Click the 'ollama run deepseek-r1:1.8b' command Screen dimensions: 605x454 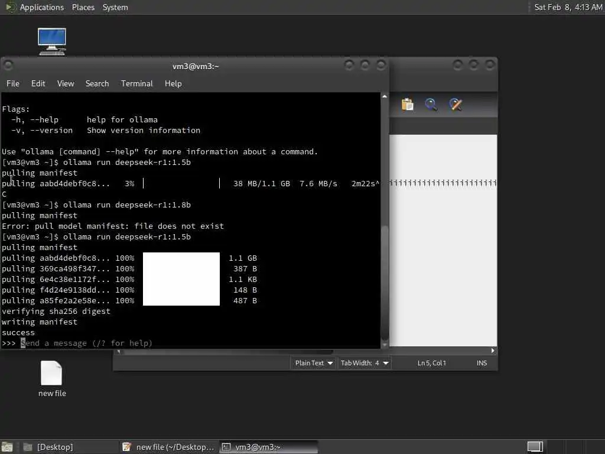point(127,205)
